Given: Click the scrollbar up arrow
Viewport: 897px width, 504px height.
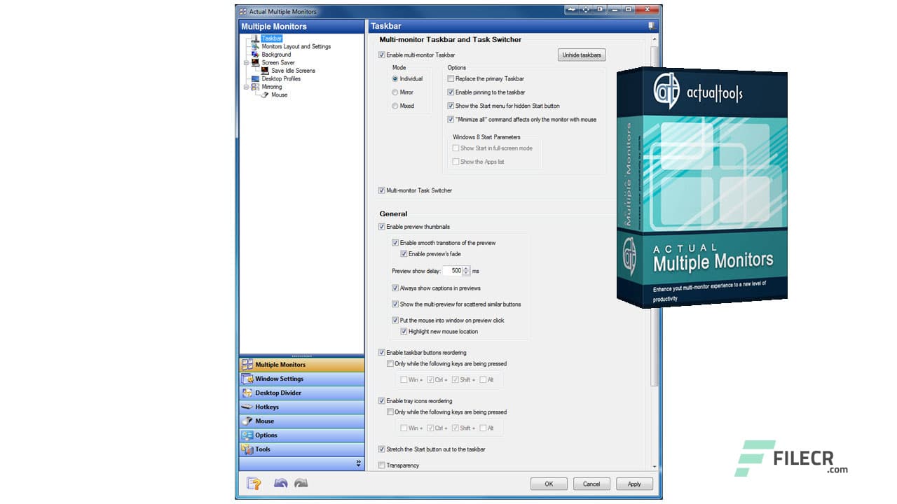Looking at the screenshot, I should pos(655,38).
